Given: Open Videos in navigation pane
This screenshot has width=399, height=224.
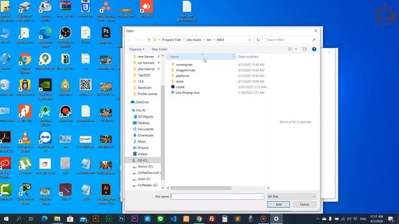Looking at the screenshot, I should [x=143, y=154].
